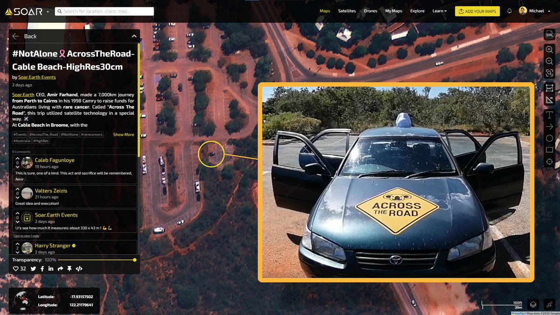Open the Drones menu item
This screenshot has width=560, height=315.
tap(371, 11)
